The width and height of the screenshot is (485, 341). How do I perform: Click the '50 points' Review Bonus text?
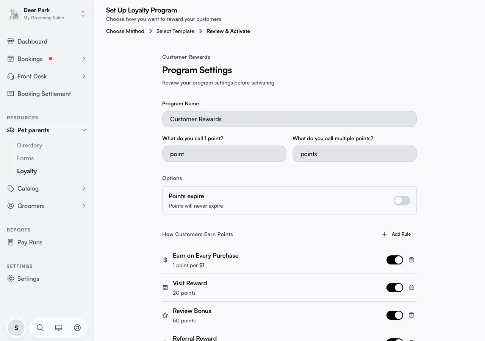click(184, 321)
